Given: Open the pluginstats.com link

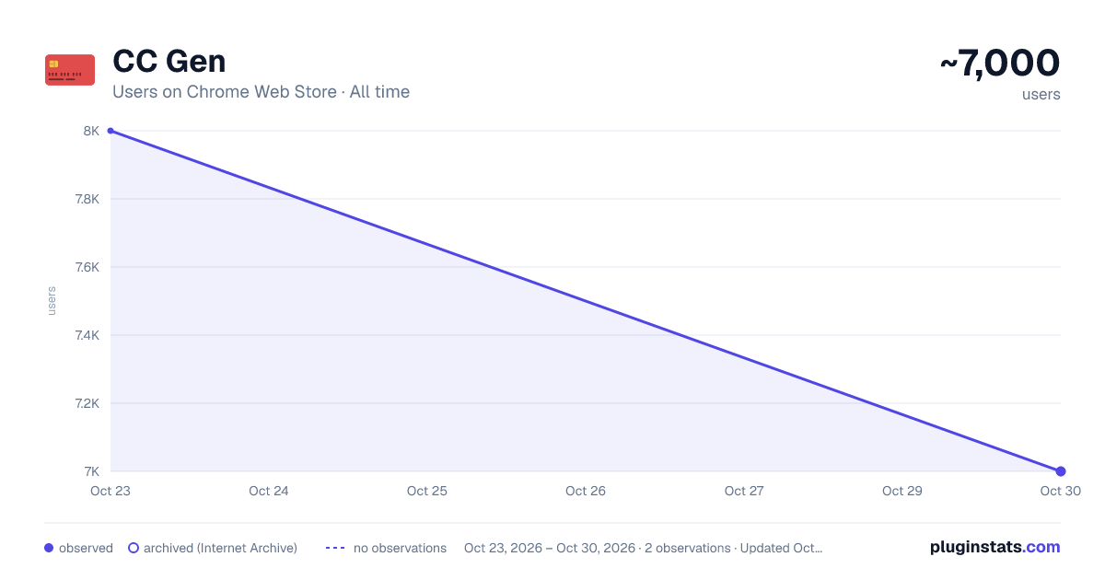Looking at the screenshot, I should tap(995, 547).
